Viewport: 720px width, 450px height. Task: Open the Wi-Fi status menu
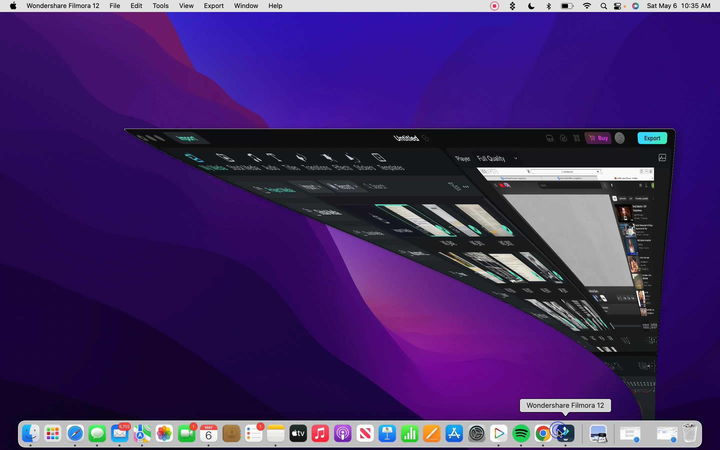point(587,6)
